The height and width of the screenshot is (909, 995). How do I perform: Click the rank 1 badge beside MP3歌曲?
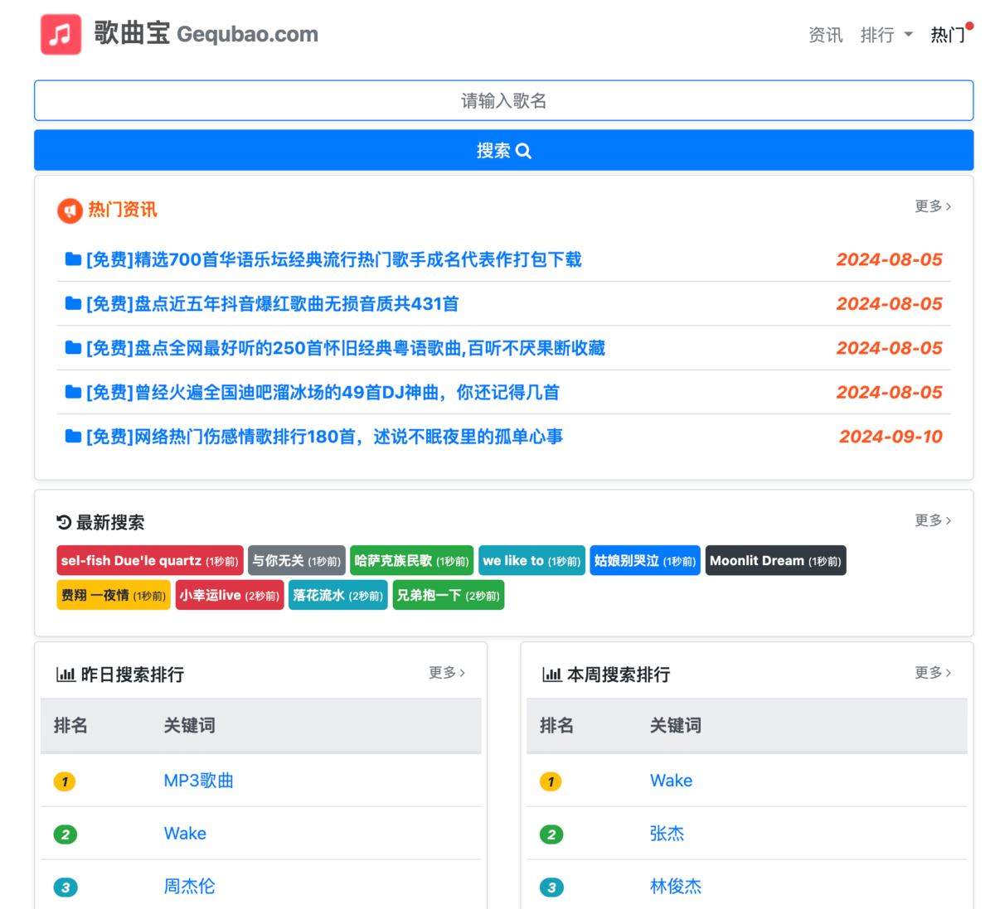pos(66,781)
